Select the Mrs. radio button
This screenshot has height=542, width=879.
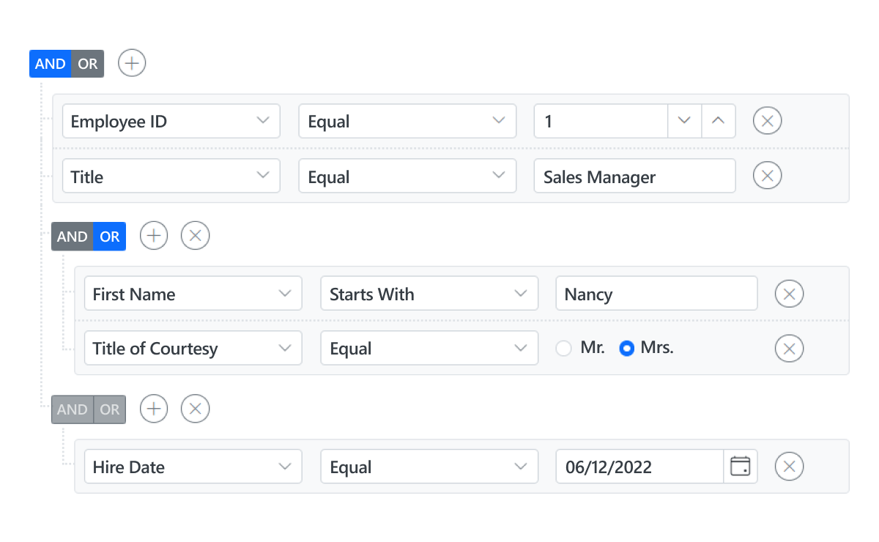626,348
